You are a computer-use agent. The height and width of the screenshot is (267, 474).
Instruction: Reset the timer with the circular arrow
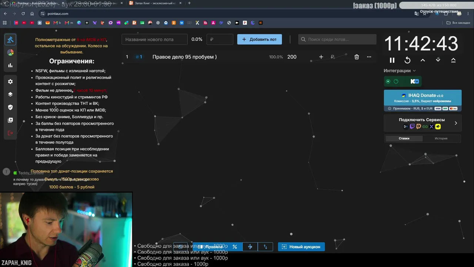click(x=407, y=60)
